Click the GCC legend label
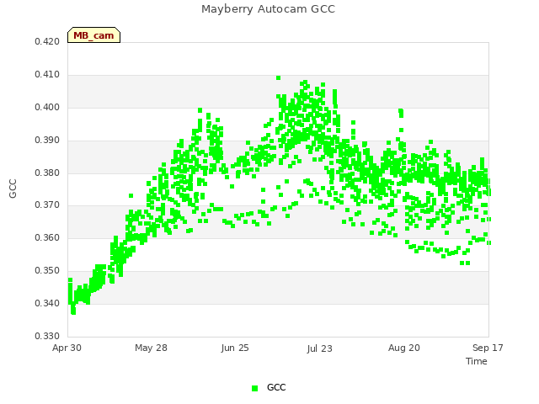The width and height of the screenshot is (539, 404). pos(276,387)
